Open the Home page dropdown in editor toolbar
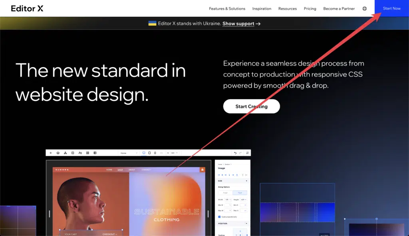The width and height of the screenshot is (409, 236). click(129, 153)
